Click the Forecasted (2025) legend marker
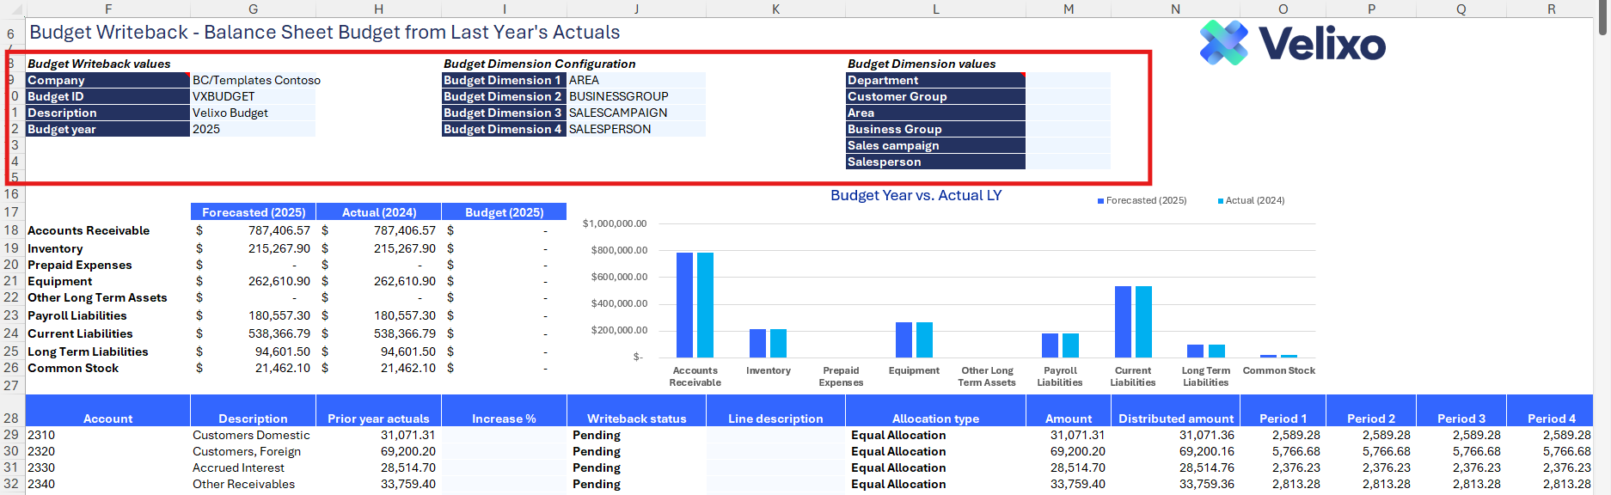The height and width of the screenshot is (495, 1611). [1100, 201]
